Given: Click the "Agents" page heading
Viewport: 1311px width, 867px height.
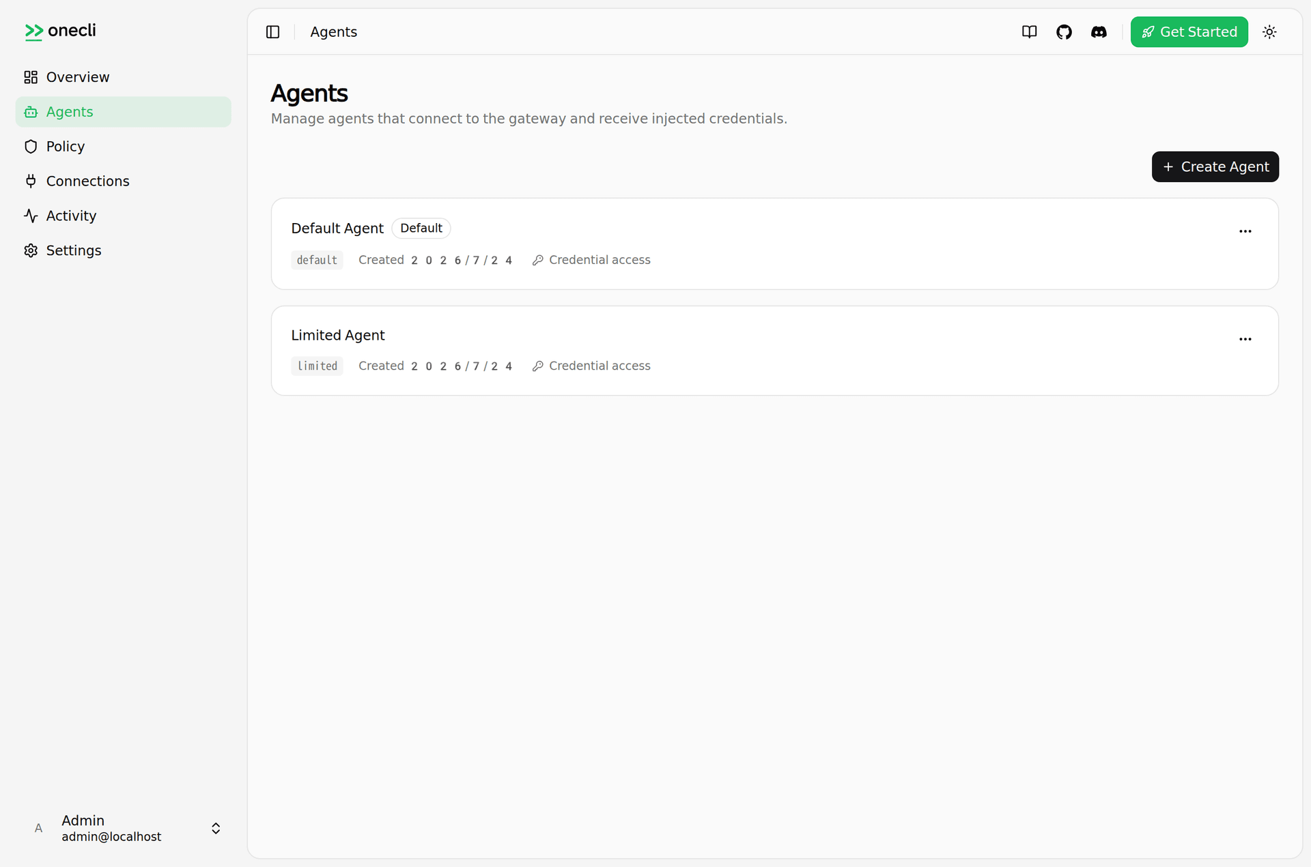Looking at the screenshot, I should tap(309, 93).
